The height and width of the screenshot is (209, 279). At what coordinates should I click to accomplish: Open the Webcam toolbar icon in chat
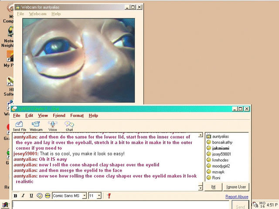tap(36, 126)
